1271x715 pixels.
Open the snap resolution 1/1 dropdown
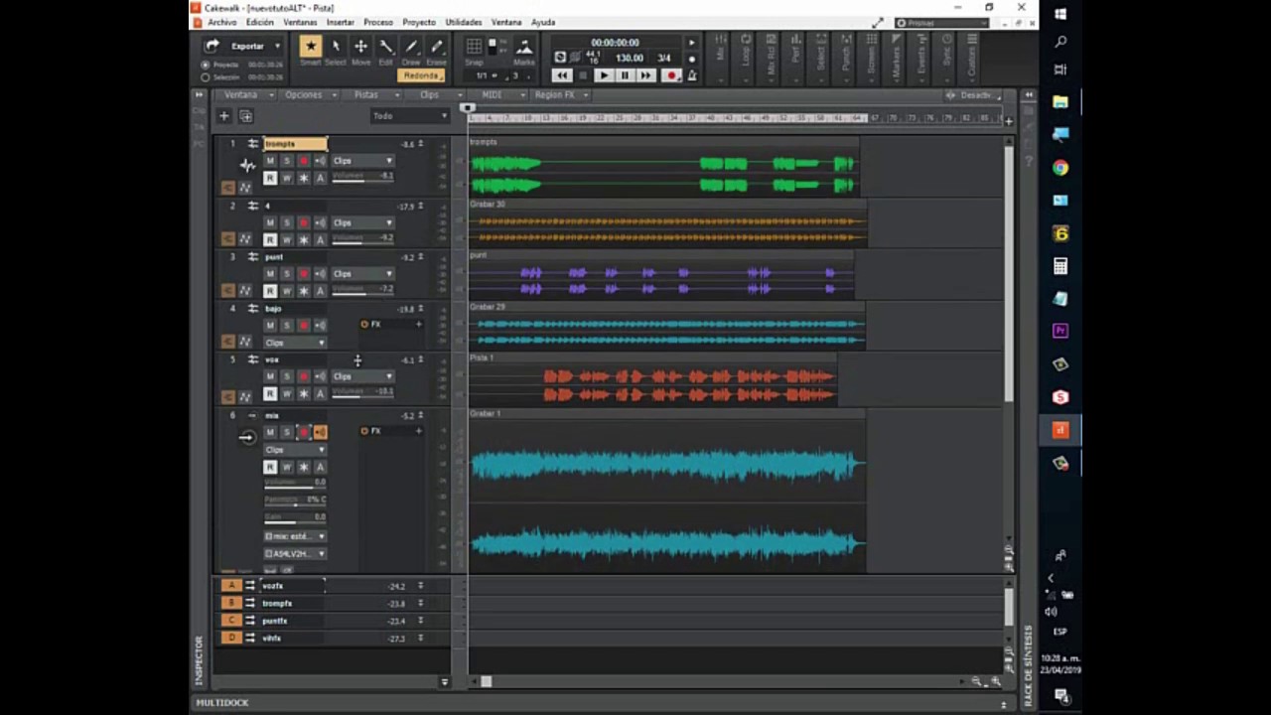(x=487, y=75)
